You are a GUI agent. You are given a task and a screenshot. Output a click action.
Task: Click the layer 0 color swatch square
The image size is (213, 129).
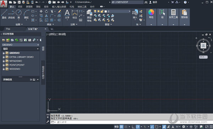[x=106, y=11]
